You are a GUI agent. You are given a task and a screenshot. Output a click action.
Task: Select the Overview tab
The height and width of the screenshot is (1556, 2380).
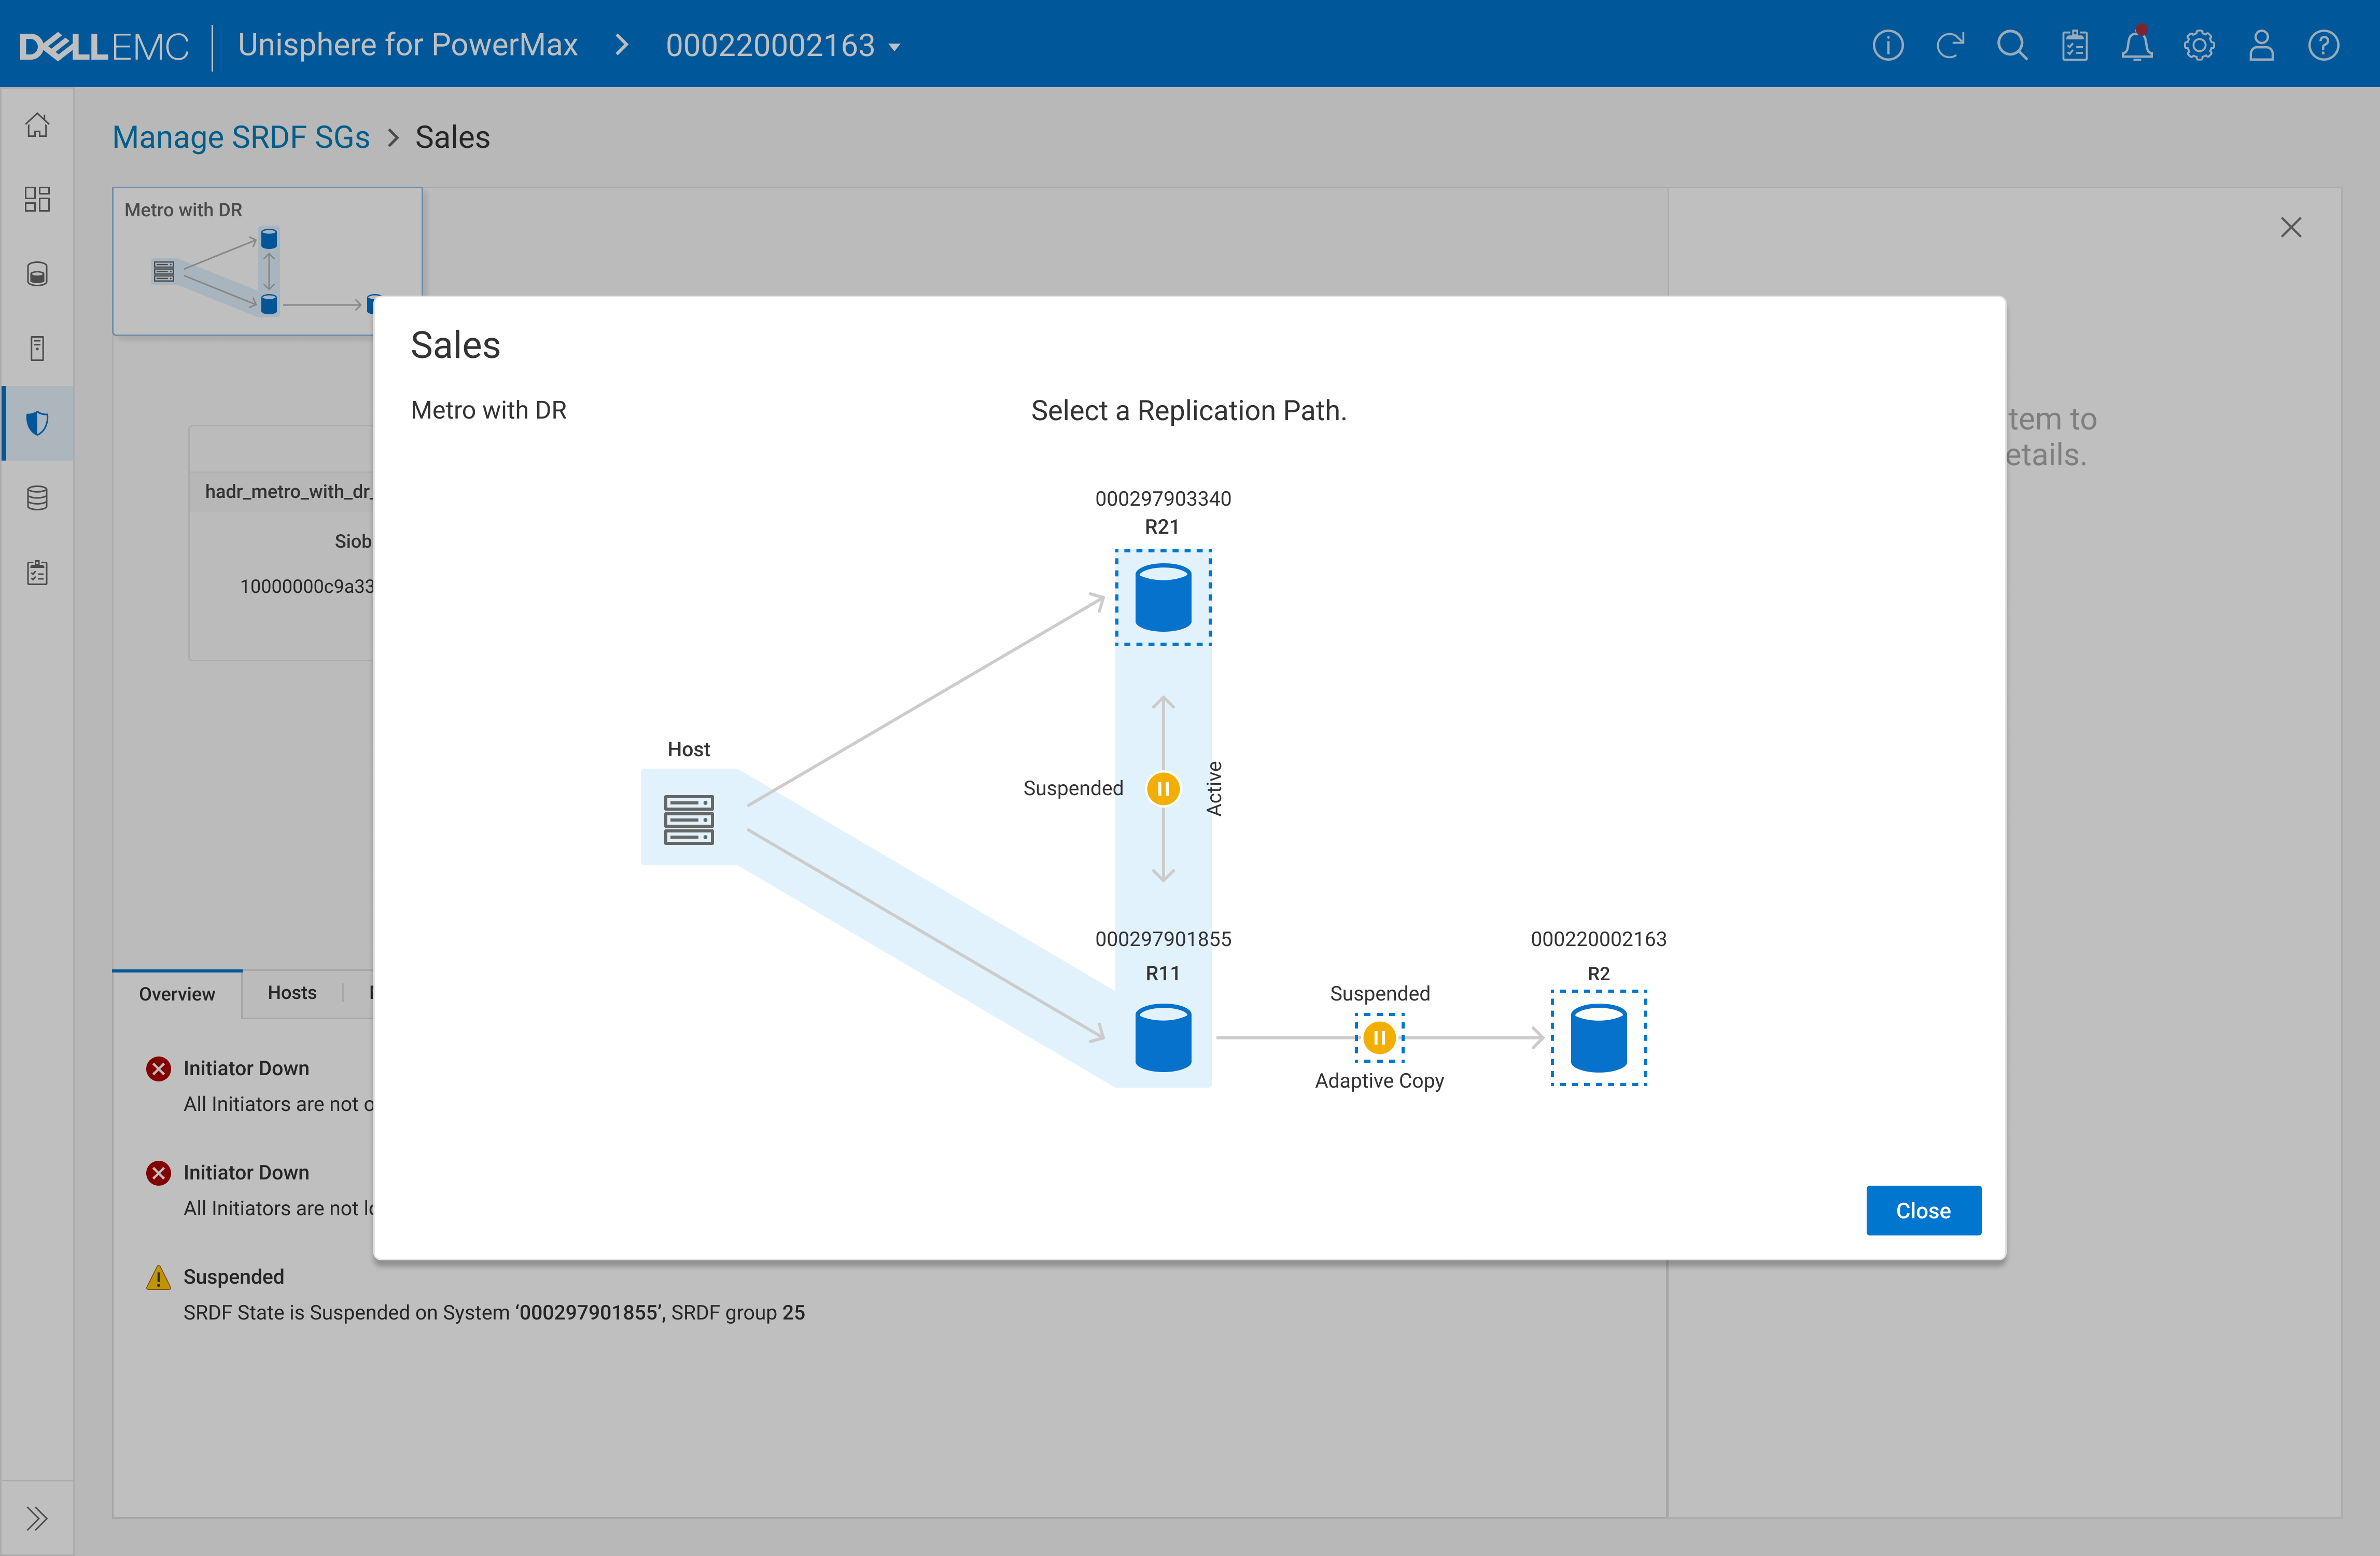click(x=176, y=994)
